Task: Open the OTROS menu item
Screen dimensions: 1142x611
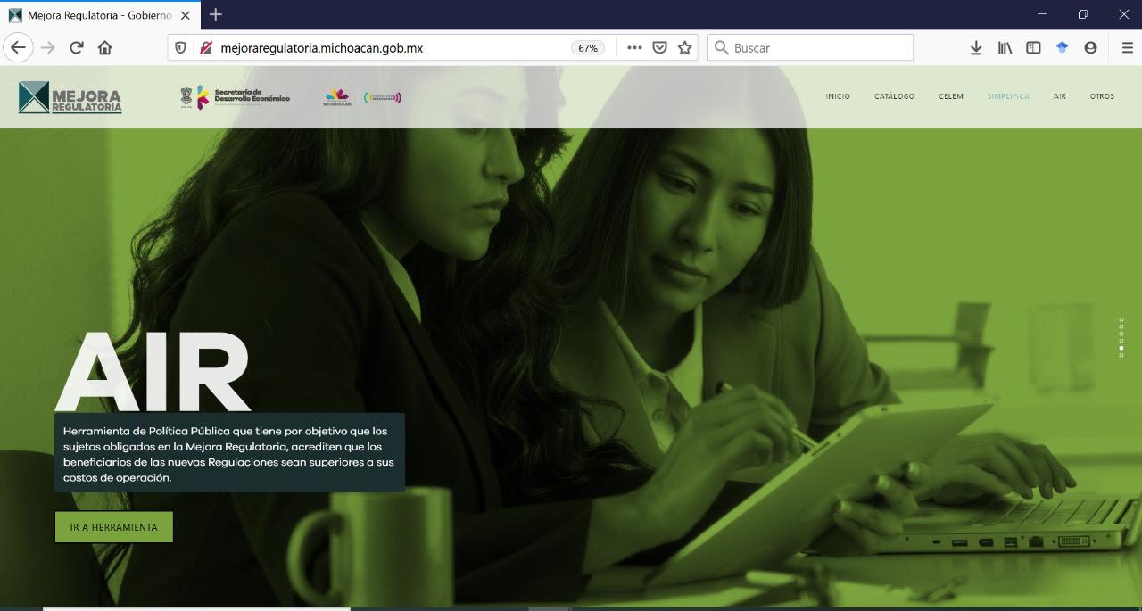Action: 1102,96
